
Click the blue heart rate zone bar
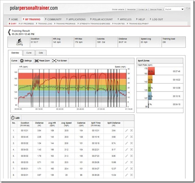click(x=150, y=96)
